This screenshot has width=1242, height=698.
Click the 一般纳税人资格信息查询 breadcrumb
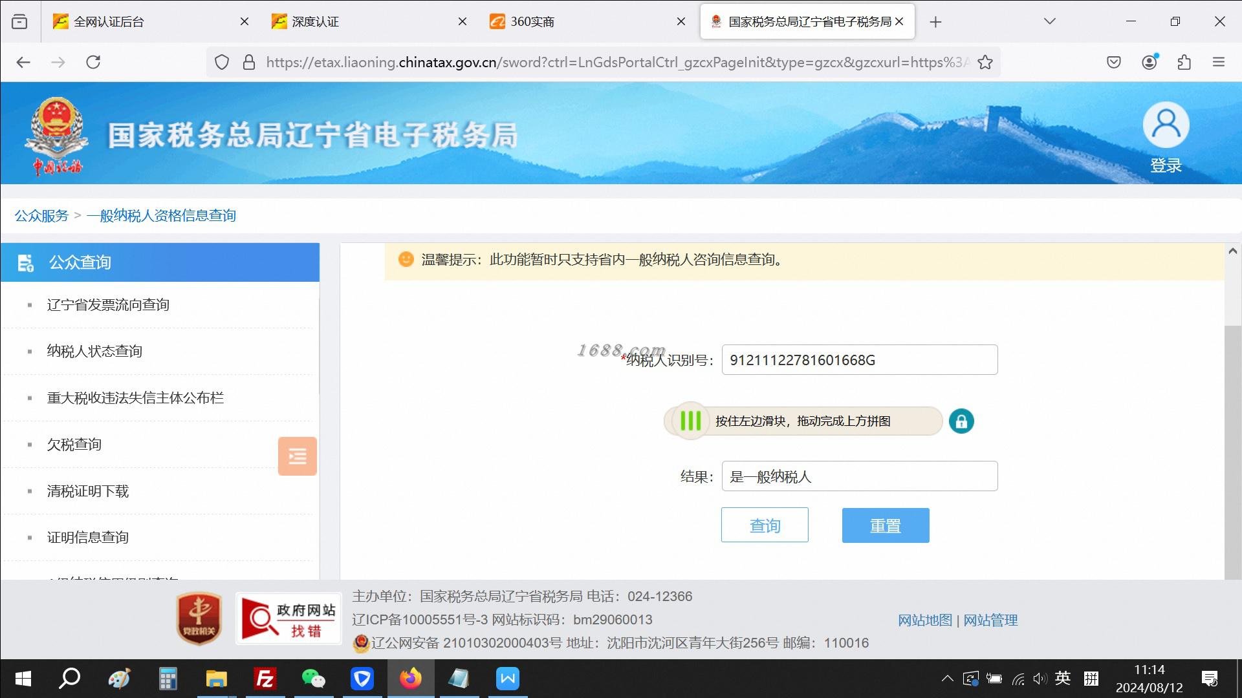click(161, 216)
